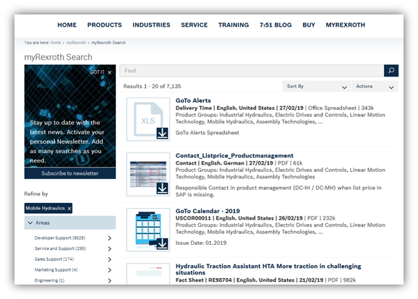Download icon on Contact_Listprice_Productmanagement thumbnail
The height and width of the screenshot is (299, 418).
162,188
